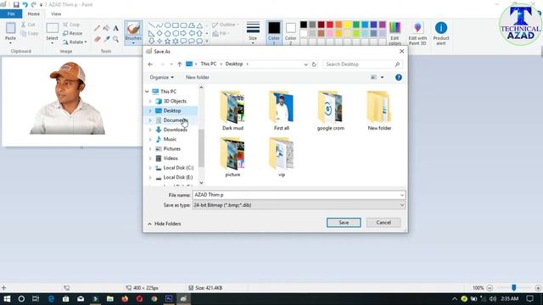The image size is (543, 305).
Task: Click the Save button
Action: click(344, 222)
